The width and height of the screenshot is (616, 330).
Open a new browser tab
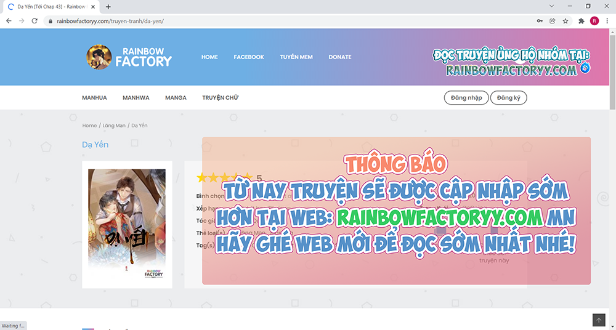pyautogui.click(x=108, y=7)
